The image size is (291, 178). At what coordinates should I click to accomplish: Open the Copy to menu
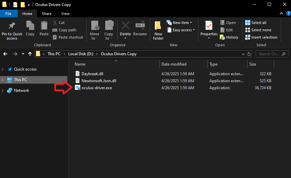click(x=109, y=31)
